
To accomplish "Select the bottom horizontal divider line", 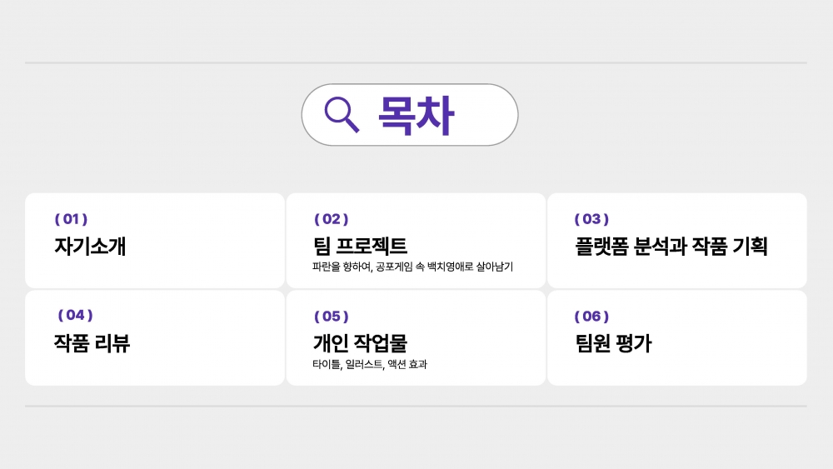I will point(416,407).
